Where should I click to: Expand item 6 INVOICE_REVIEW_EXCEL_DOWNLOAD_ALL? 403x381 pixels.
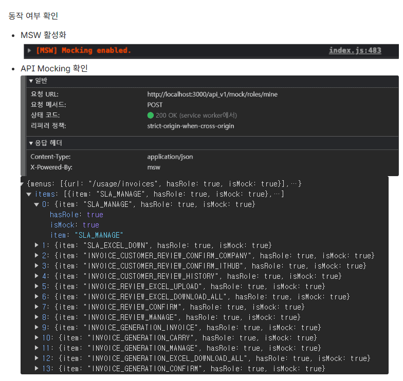pos(36,297)
